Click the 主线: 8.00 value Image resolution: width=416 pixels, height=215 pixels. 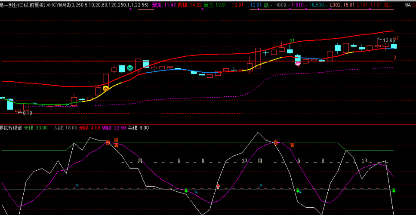click(x=138, y=128)
